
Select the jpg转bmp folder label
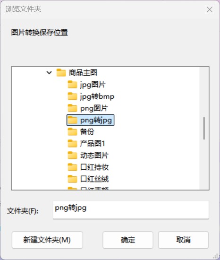click(97, 96)
